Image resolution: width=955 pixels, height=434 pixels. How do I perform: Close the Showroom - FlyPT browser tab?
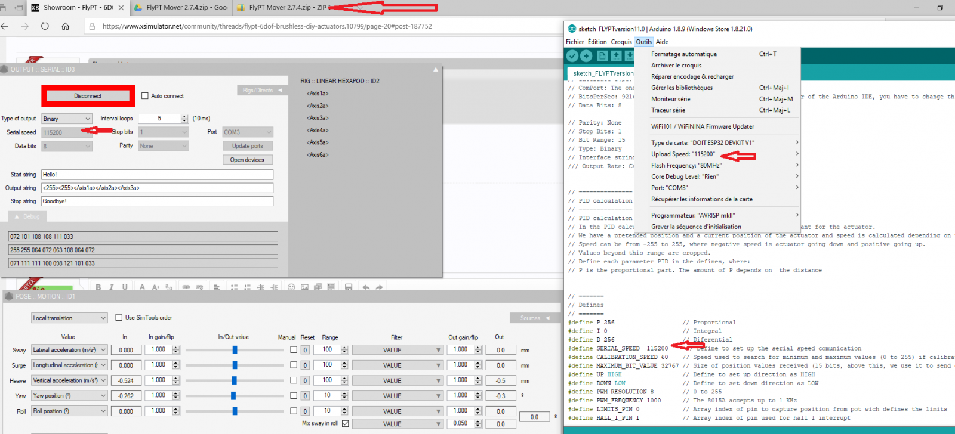click(x=121, y=8)
